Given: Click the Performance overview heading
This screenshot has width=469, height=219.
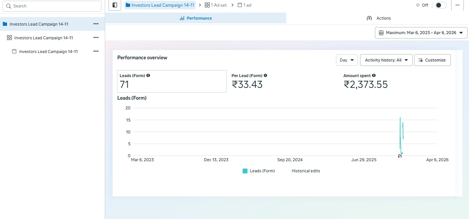Looking at the screenshot, I should [142, 57].
